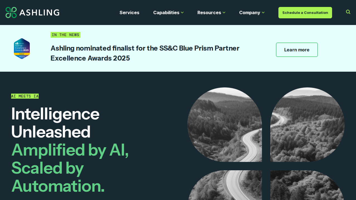Click the Learn more button
Screen dimensions: 356x200
(297, 50)
